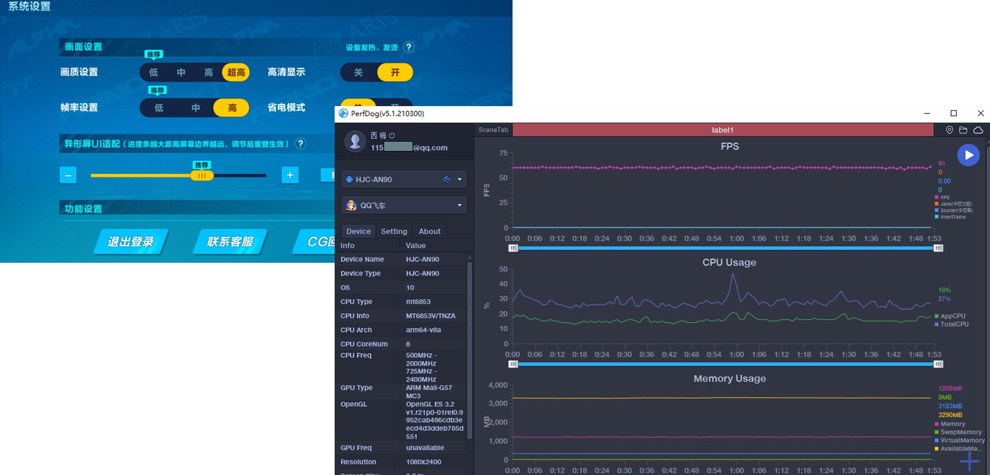Click the logout power icon beside username
This screenshot has height=475, width=990.
(392, 135)
